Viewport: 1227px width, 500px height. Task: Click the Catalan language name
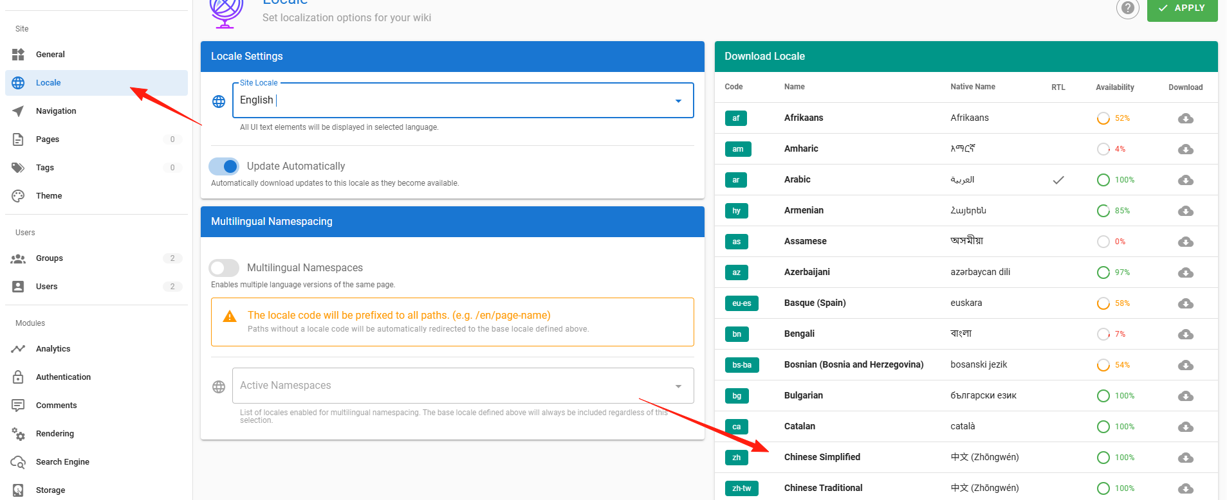[800, 426]
